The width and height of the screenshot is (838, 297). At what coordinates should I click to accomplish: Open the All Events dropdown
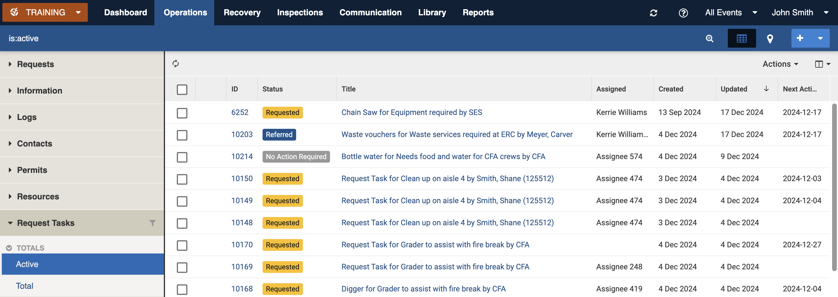coord(731,13)
